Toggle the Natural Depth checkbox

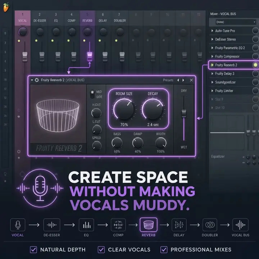[33, 250]
